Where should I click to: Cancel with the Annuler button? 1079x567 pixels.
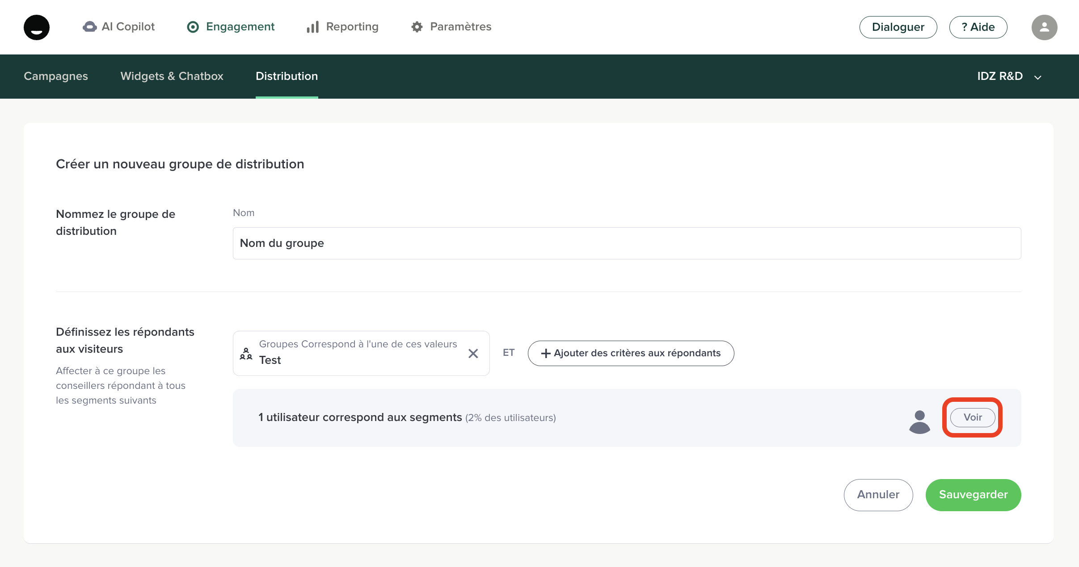pos(878,495)
